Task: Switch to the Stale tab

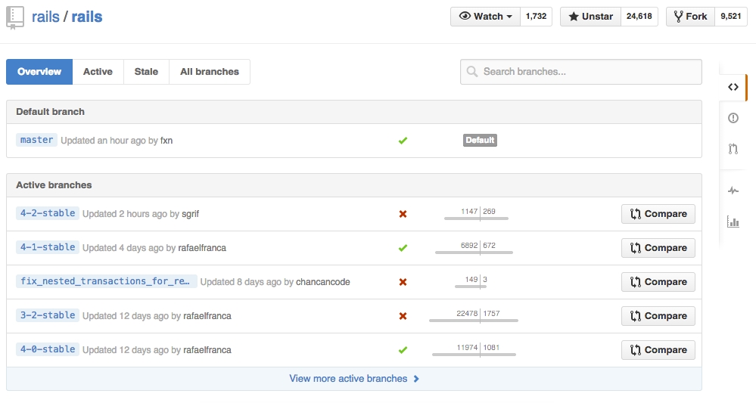Action: tap(146, 72)
